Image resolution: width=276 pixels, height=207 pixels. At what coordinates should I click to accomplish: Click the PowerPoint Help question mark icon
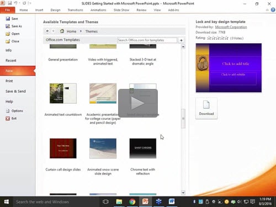click(273, 10)
